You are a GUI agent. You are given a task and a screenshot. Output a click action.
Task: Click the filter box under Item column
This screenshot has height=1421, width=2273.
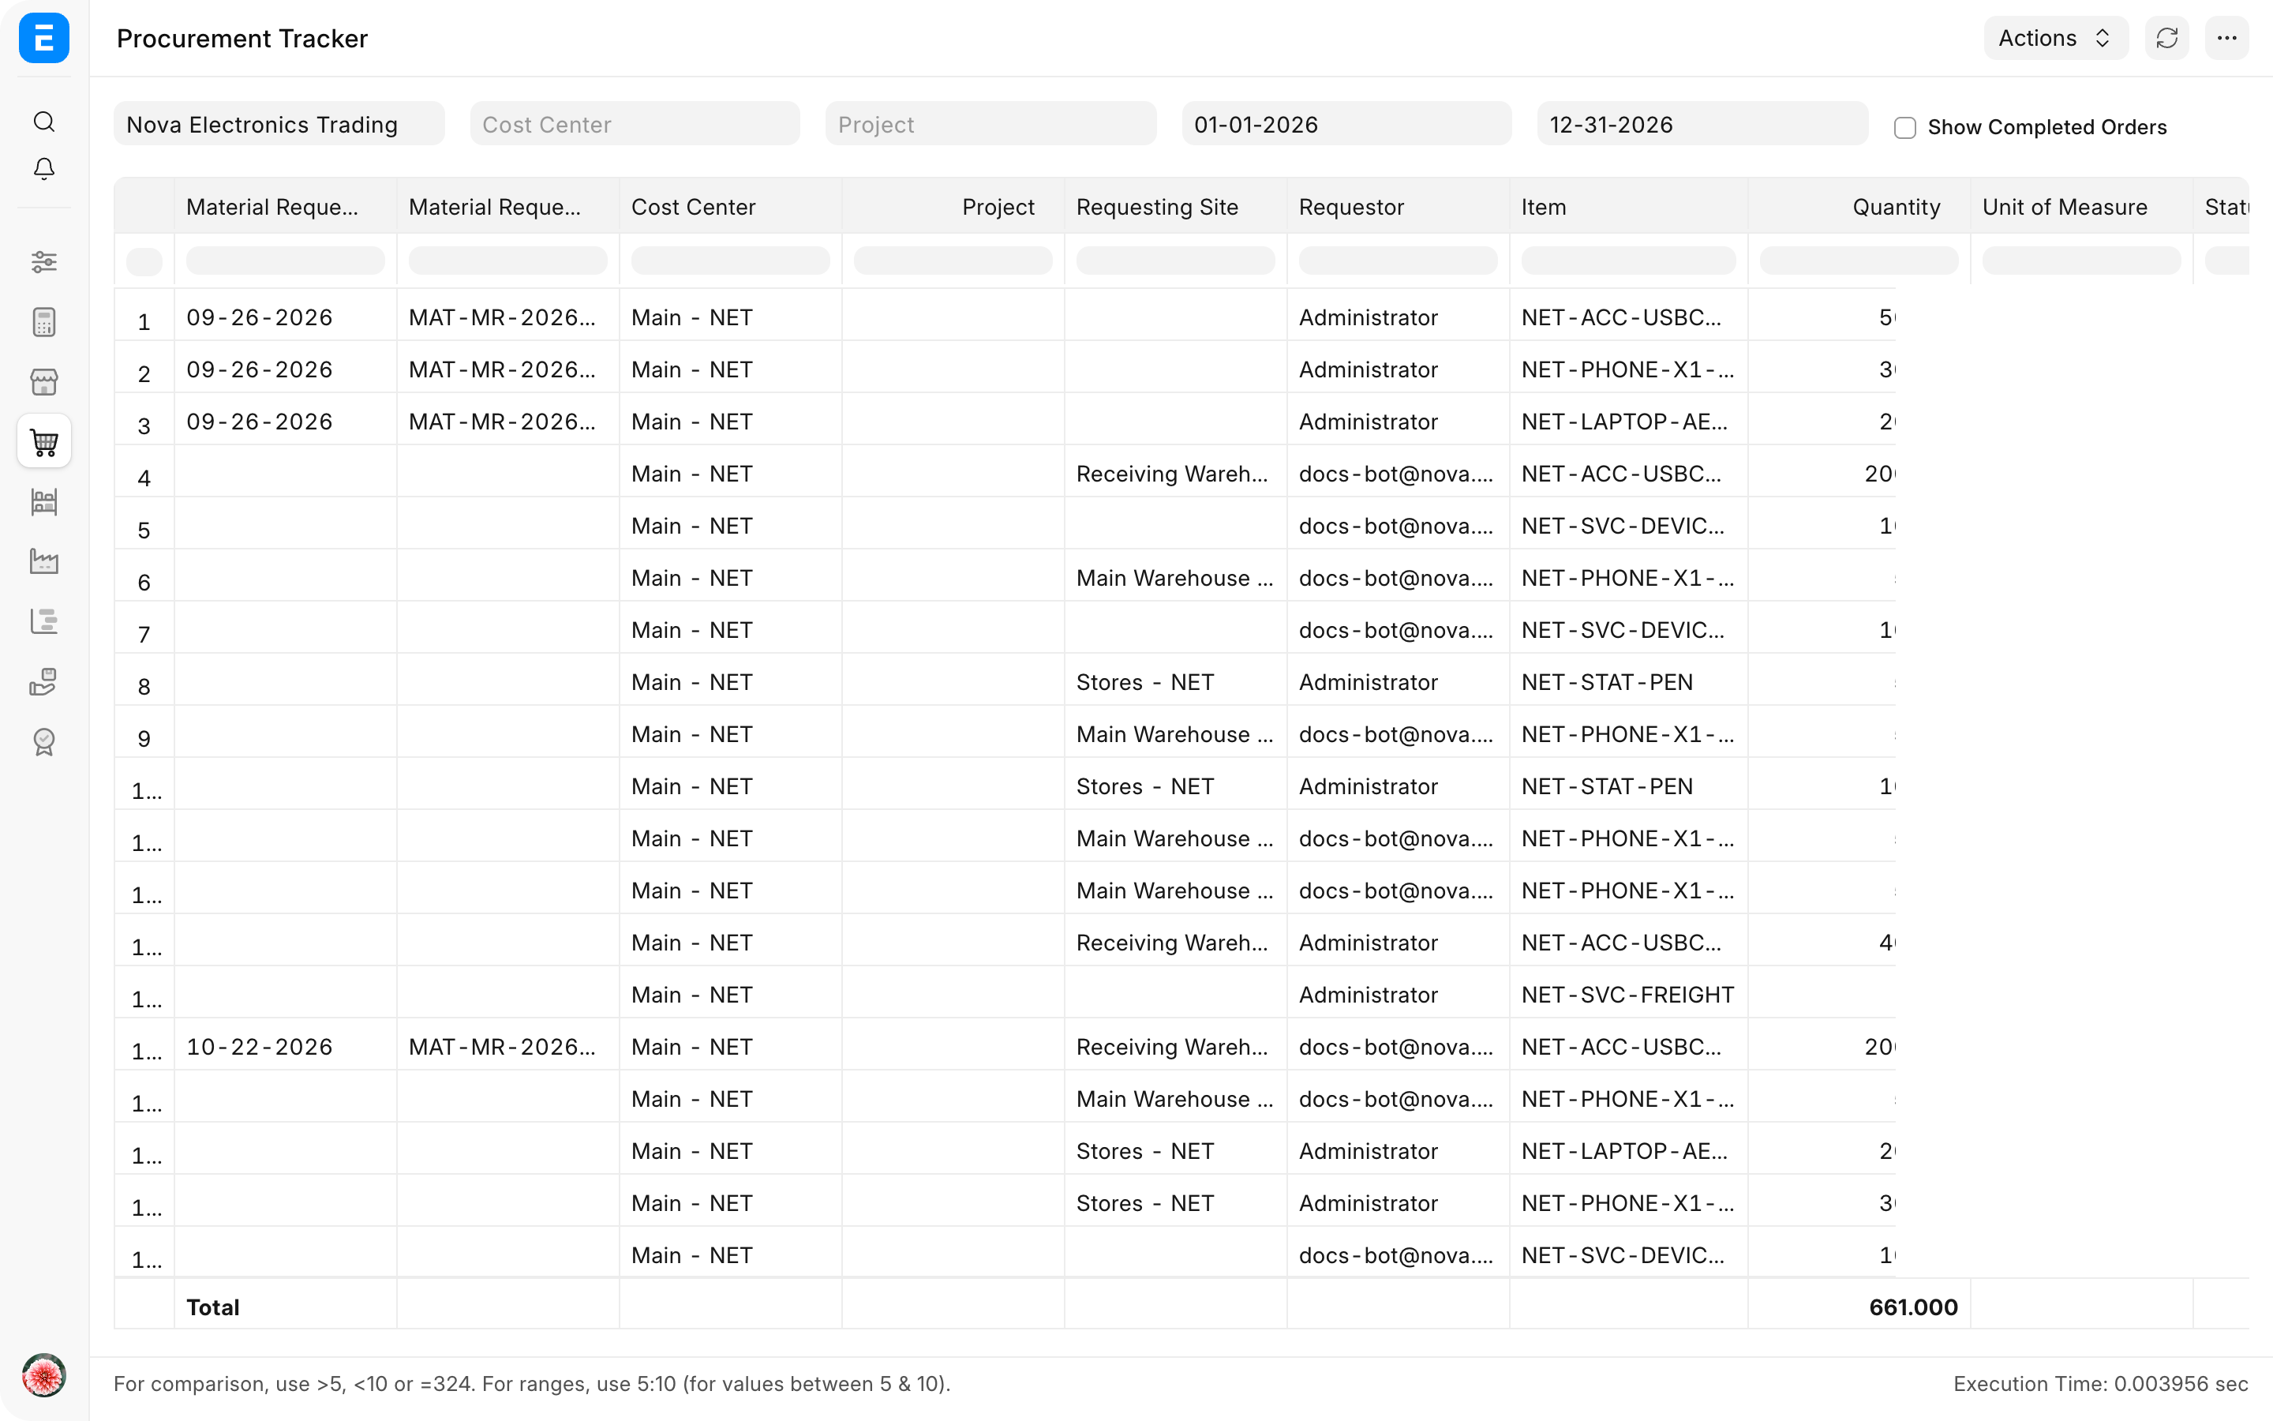tap(1629, 261)
